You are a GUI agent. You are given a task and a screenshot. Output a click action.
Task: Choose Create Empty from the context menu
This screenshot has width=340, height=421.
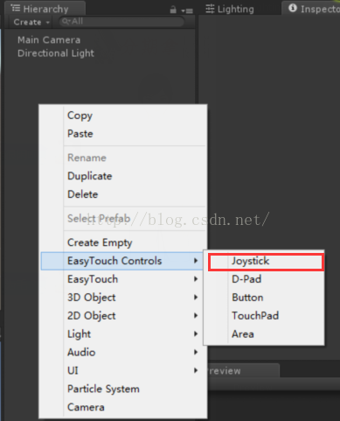coord(123,242)
